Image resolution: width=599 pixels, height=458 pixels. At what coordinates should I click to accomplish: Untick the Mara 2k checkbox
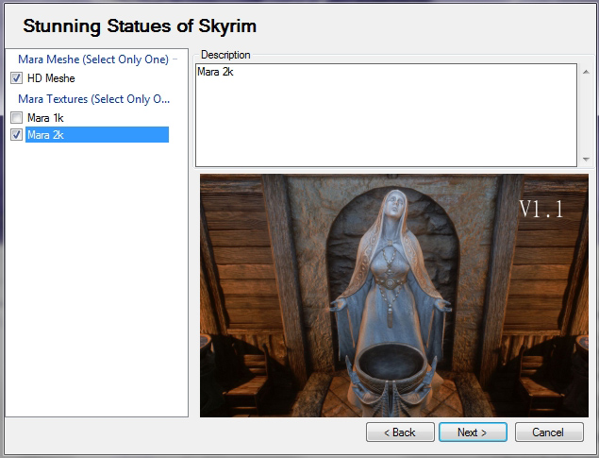tap(16, 135)
